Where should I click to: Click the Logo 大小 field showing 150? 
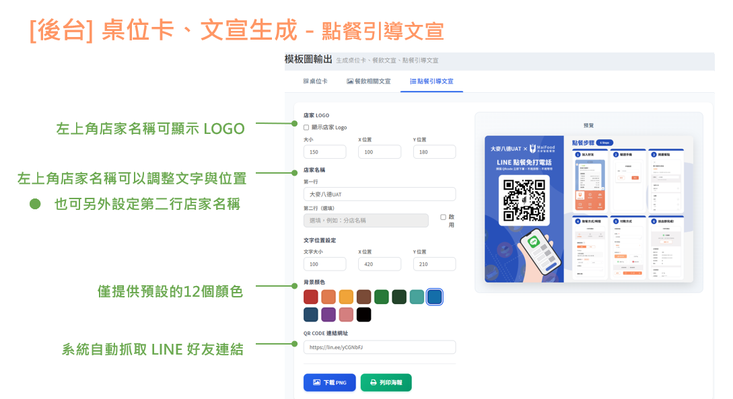coord(324,152)
